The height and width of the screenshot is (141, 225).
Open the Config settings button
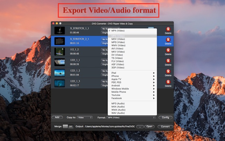coord(166,117)
